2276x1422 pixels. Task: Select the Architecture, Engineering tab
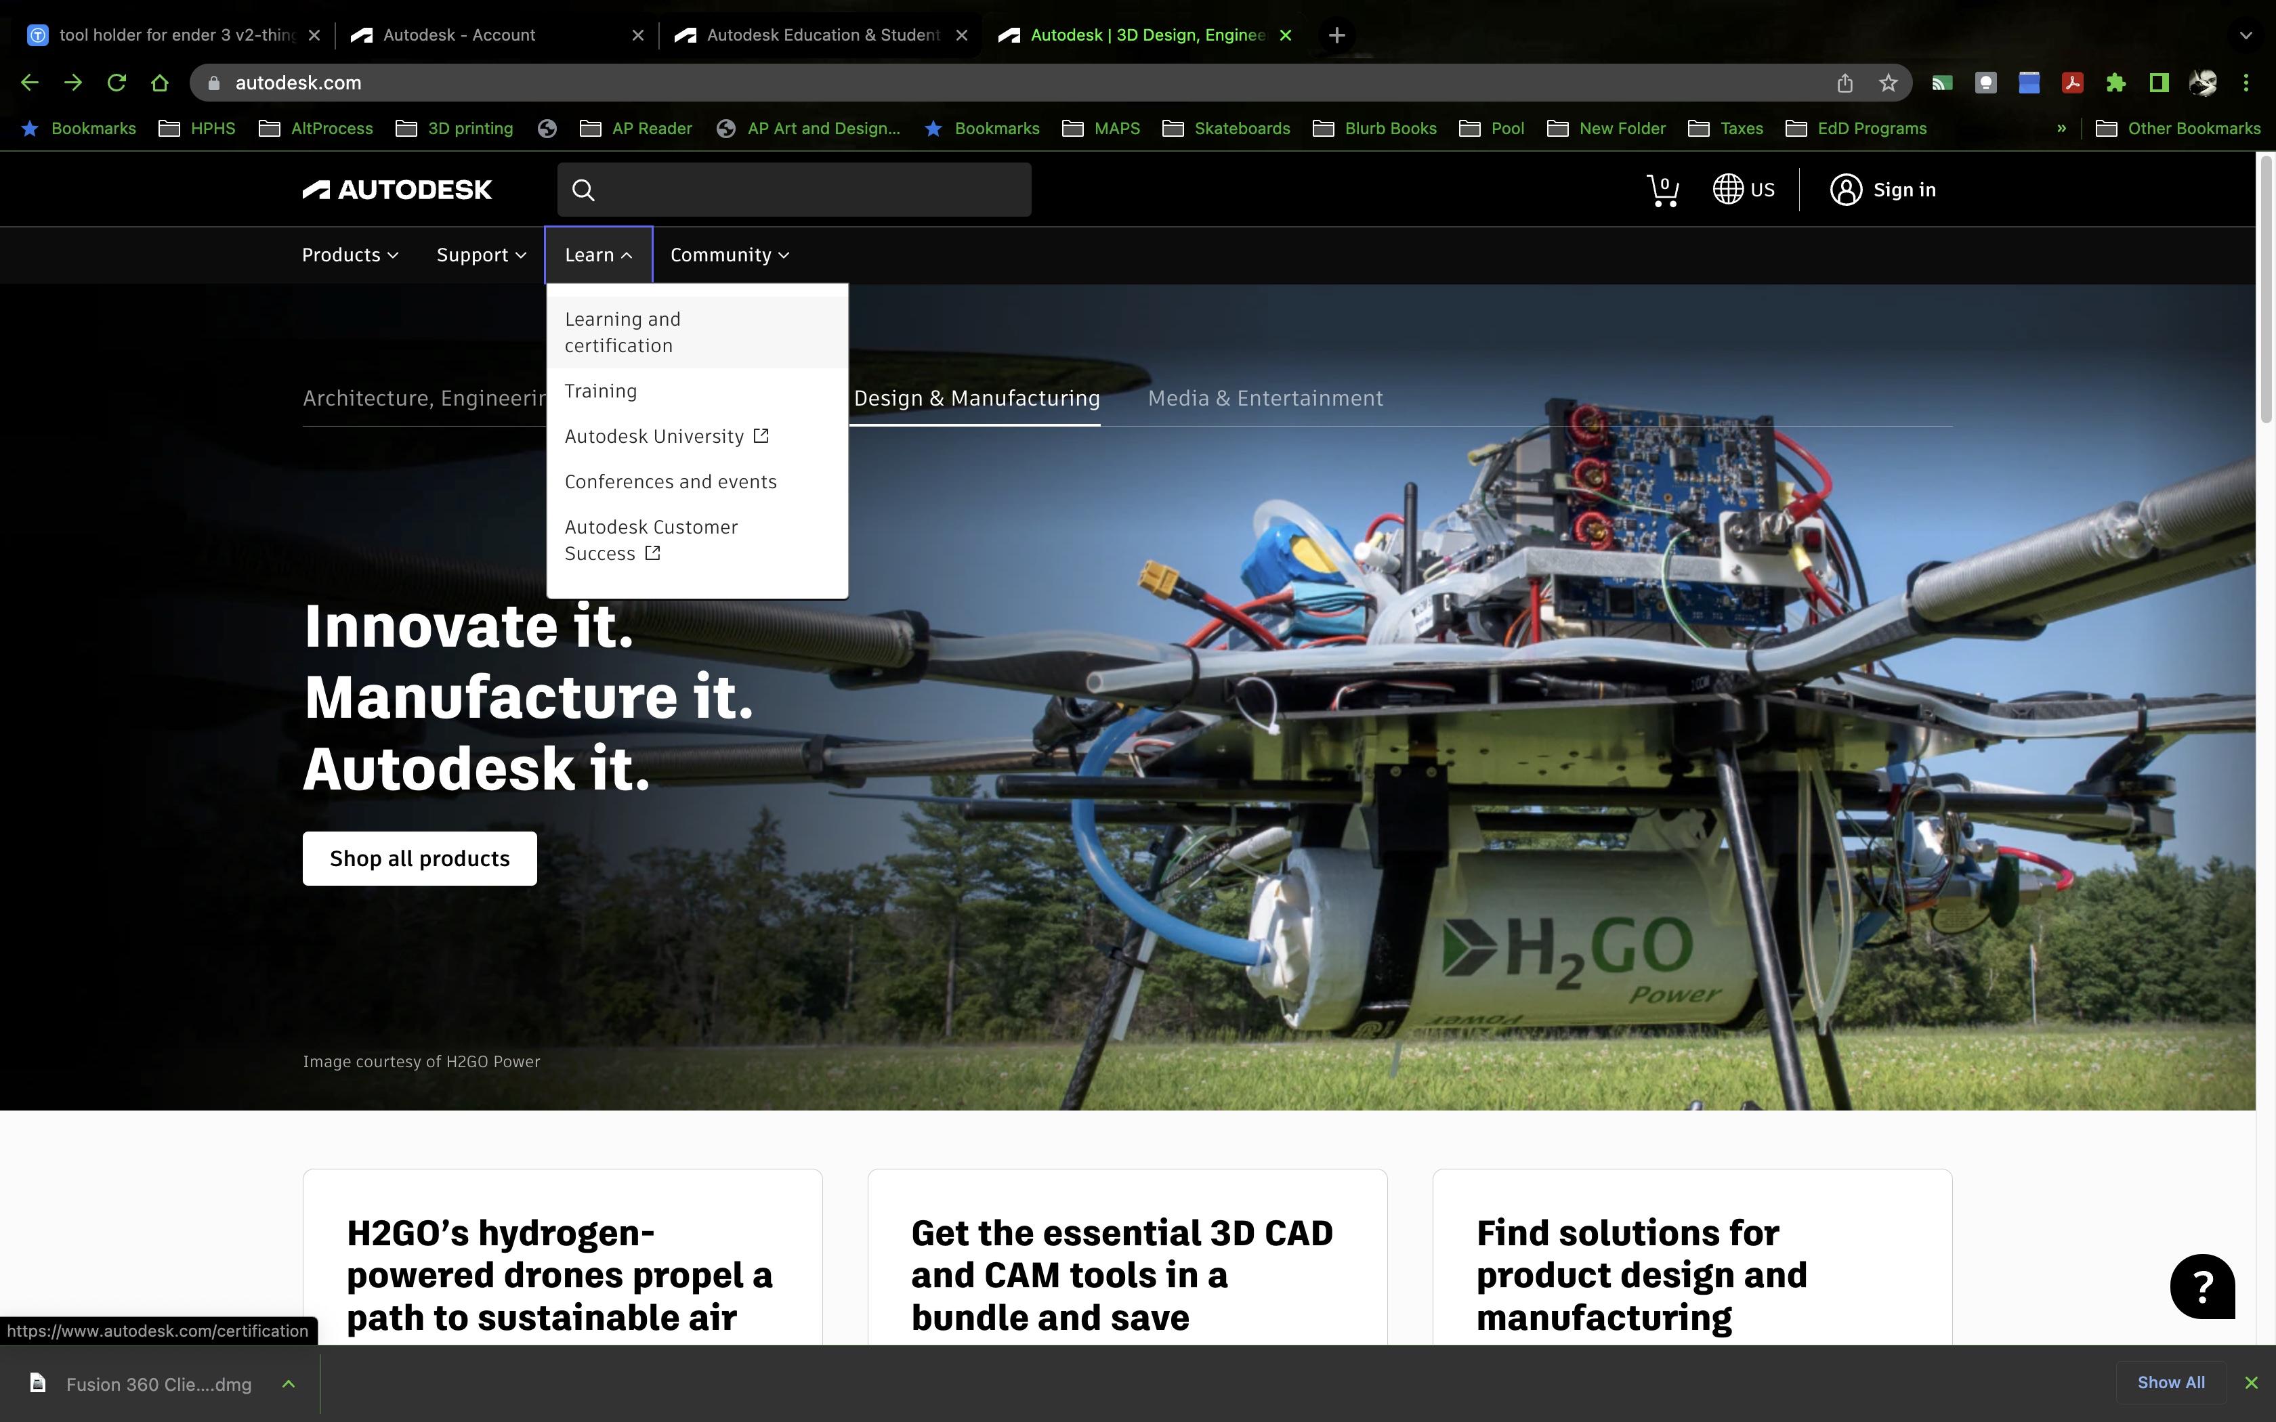[424, 398]
